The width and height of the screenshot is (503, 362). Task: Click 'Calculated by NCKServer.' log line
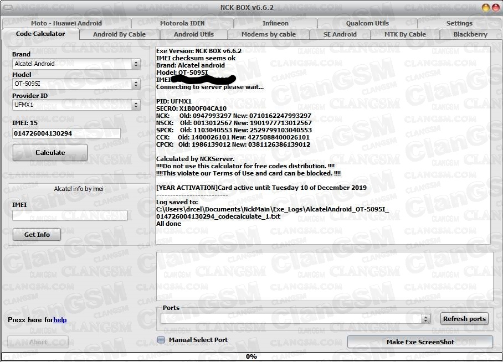tap(195, 159)
